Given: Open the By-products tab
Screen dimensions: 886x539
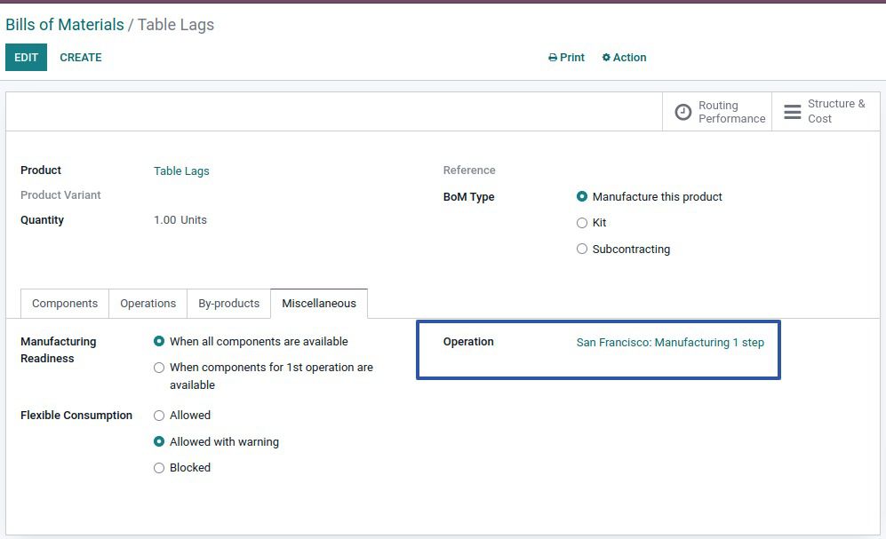Looking at the screenshot, I should pos(228,304).
